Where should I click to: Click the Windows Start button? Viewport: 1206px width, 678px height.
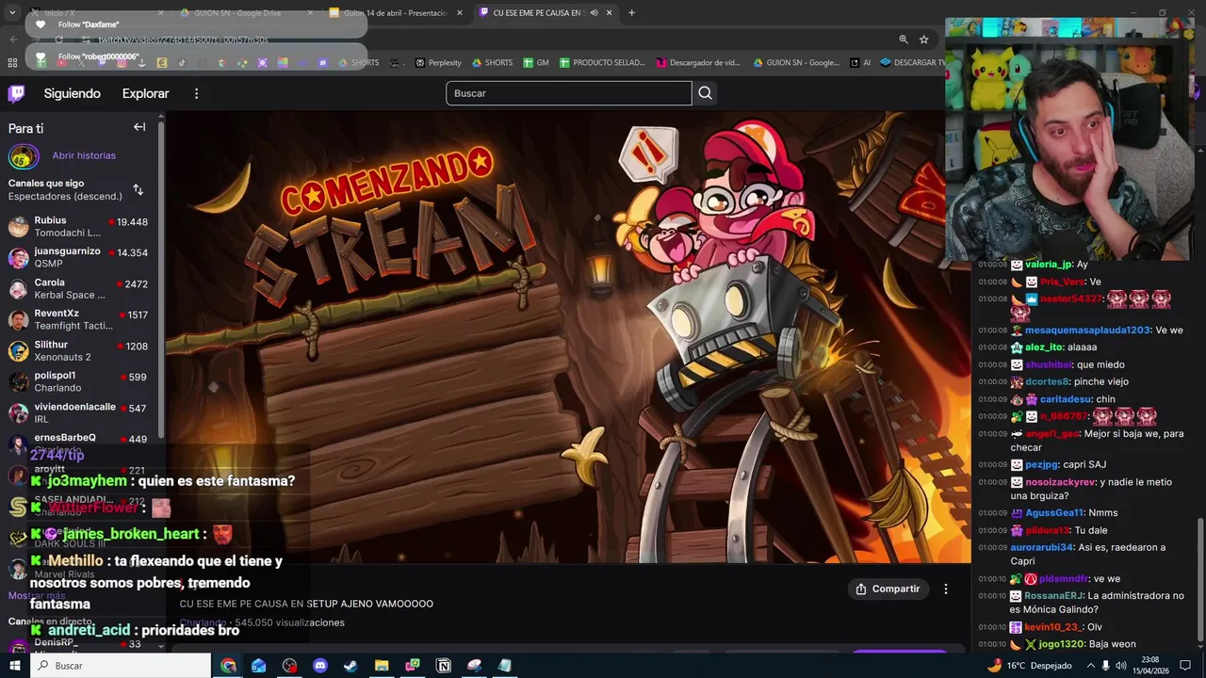click(x=14, y=666)
